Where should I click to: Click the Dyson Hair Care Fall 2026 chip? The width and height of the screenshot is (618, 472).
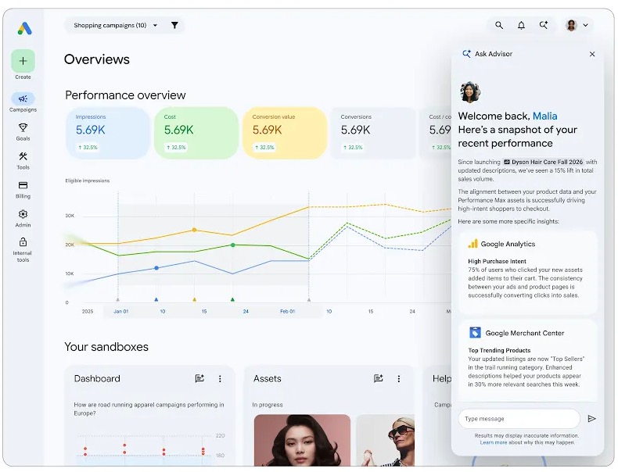tap(543, 162)
